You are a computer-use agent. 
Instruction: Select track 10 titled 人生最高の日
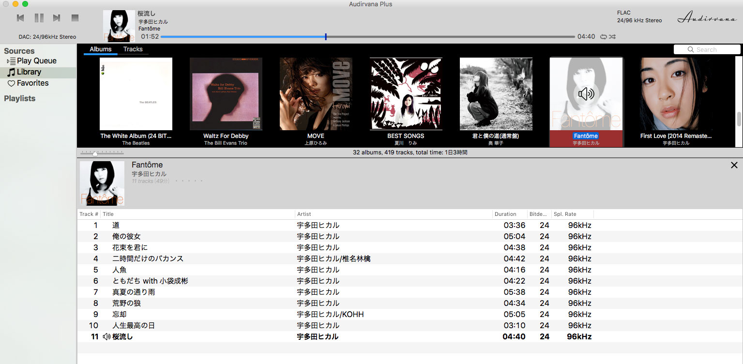click(409, 325)
